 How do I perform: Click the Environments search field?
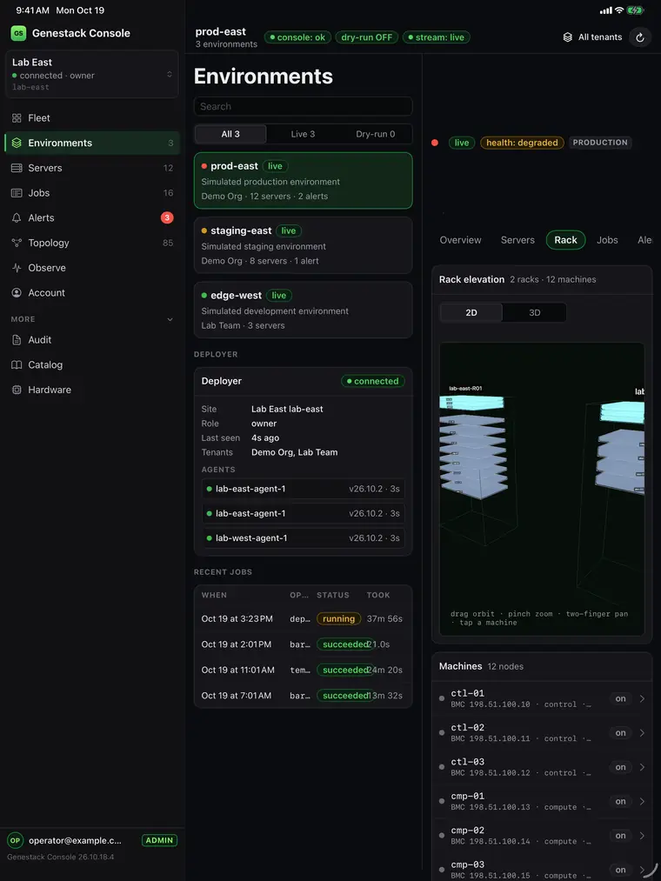tap(303, 106)
